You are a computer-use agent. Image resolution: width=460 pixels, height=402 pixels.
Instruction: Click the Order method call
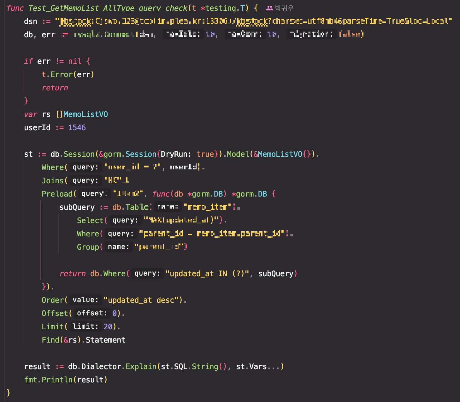tap(53, 300)
